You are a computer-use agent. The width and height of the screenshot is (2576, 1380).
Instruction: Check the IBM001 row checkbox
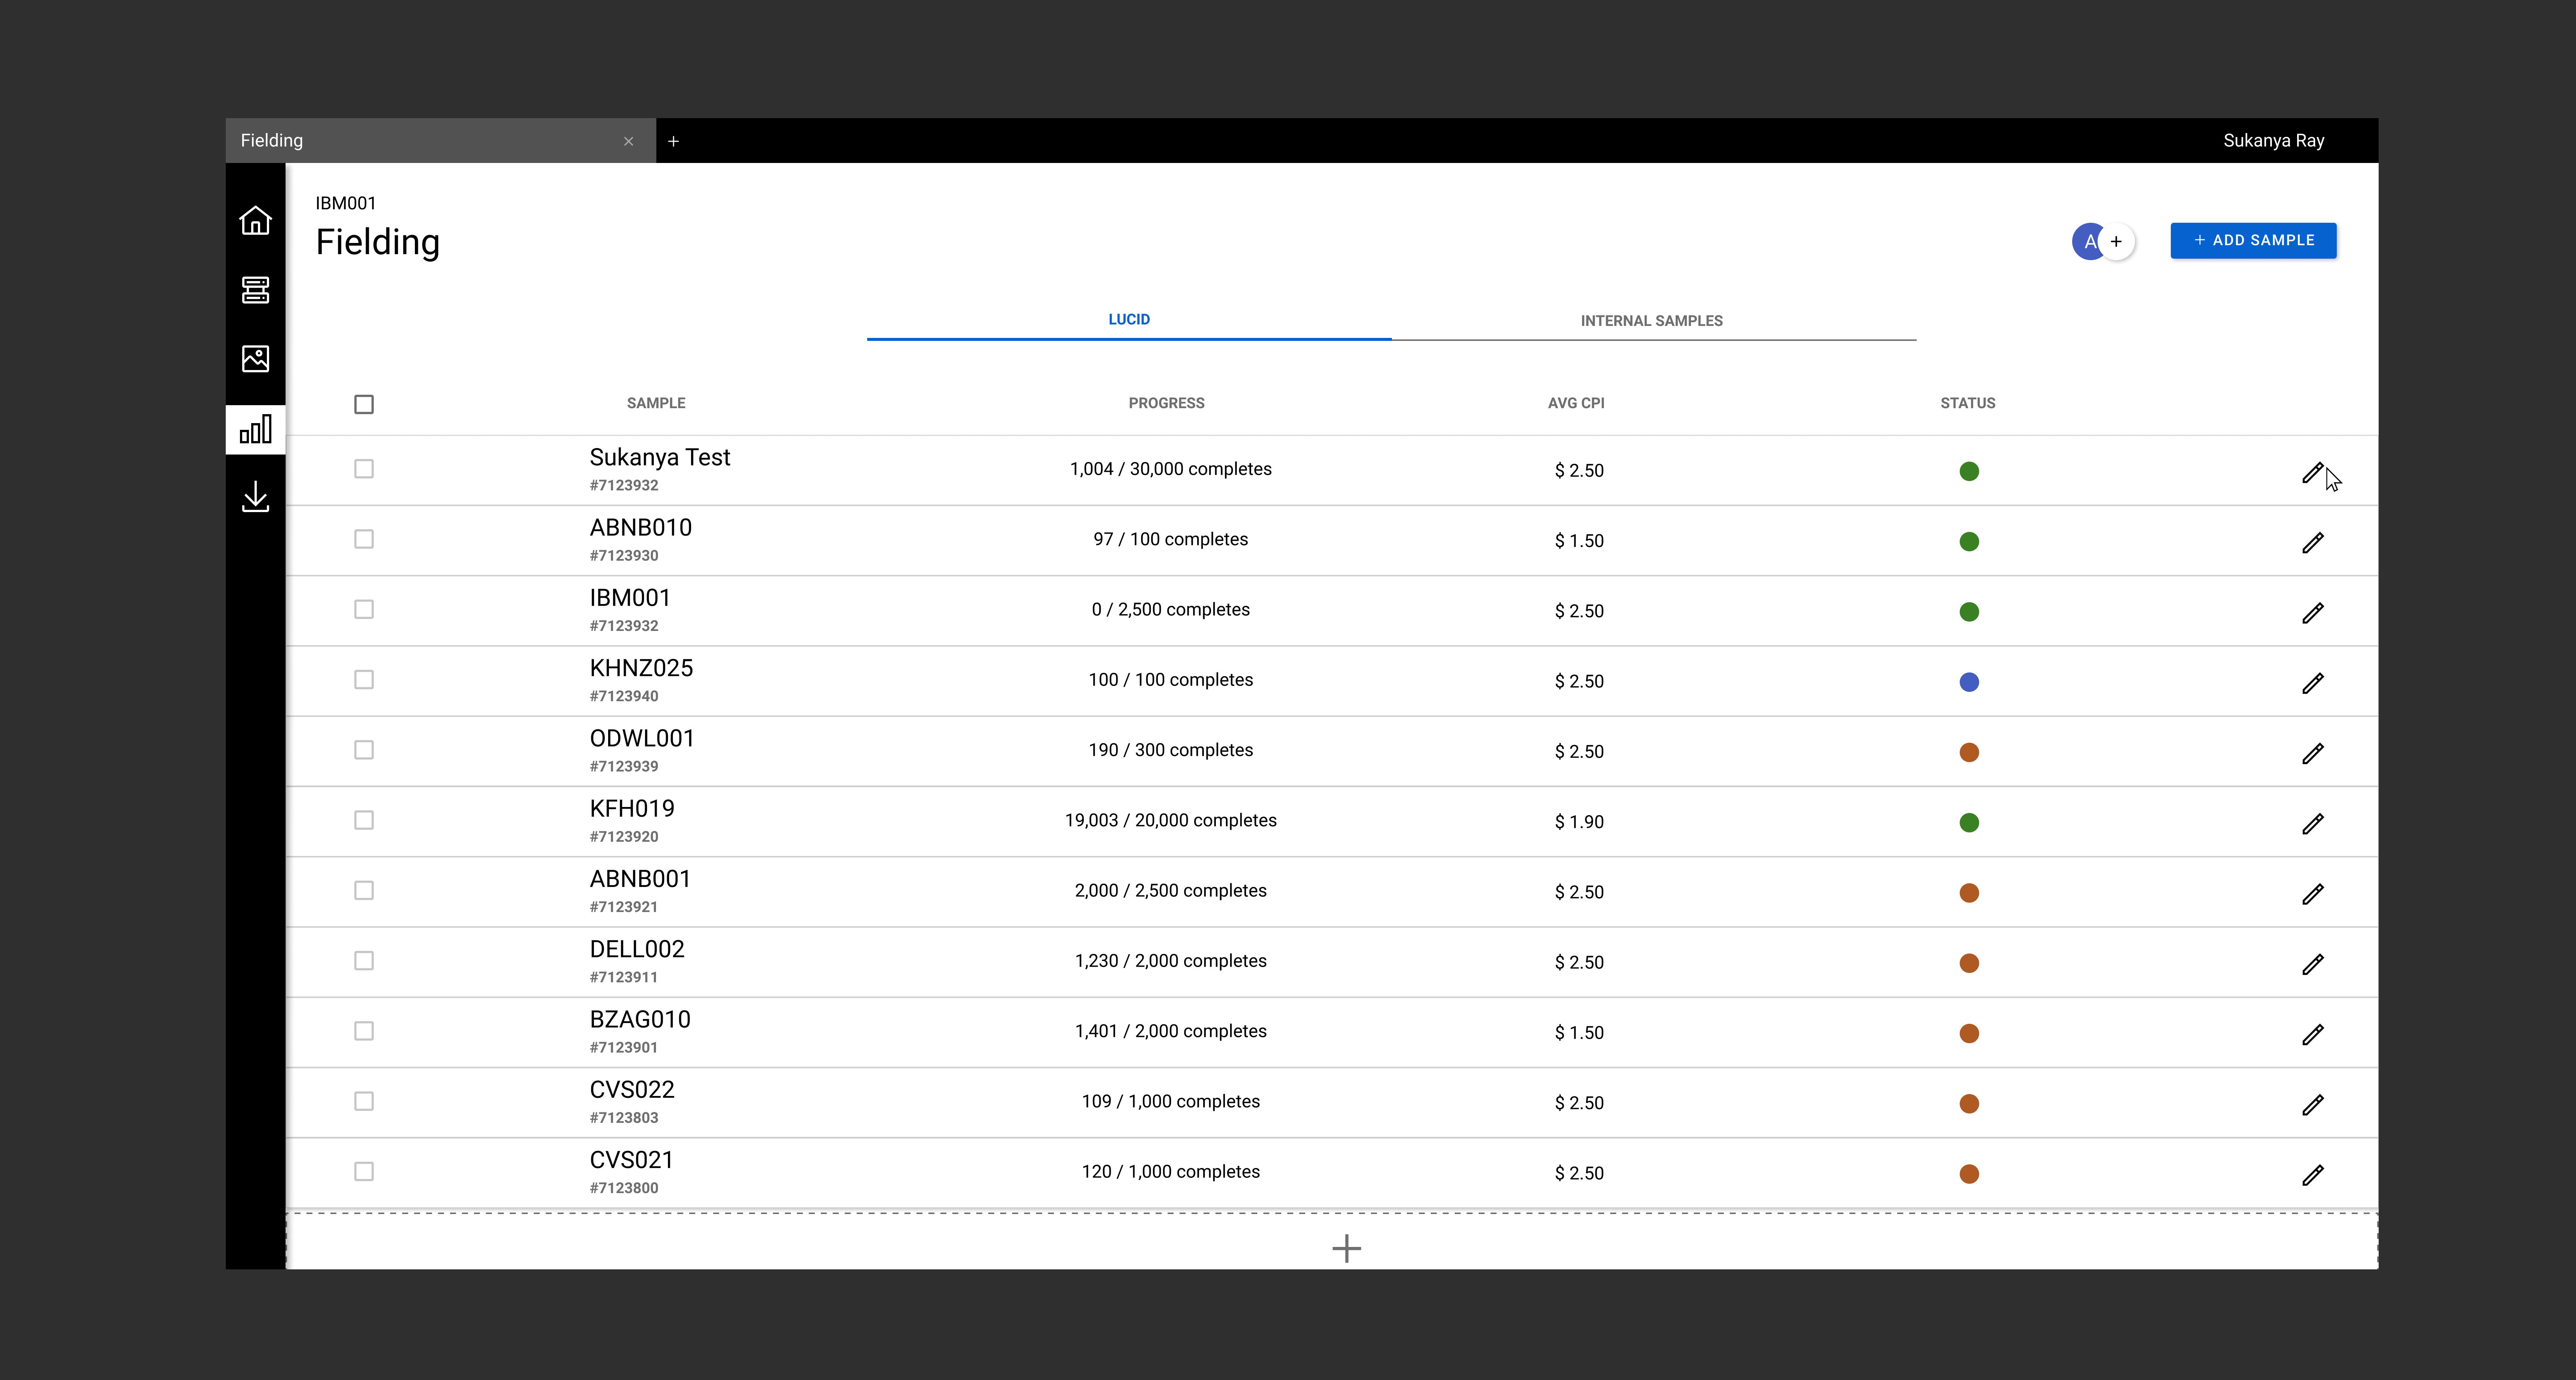click(x=364, y=609)
